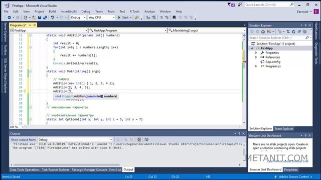Open the Notifications side tab
321x180 pixels.
pyautogui.click(x=316, y=31)
